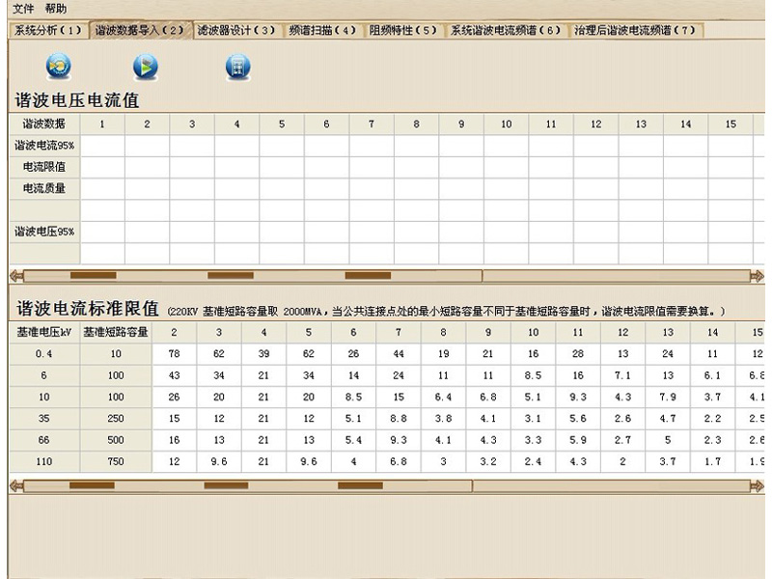Click lower scrollbar right arrow
Screen dimensions: 772x579
[x=757, y=484]
